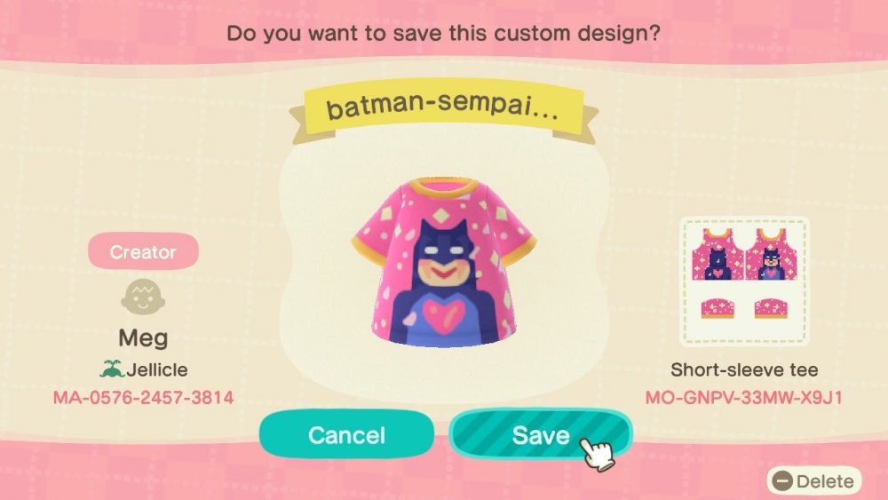This screenshot has width=888, height=500.
Task: Click the Creator pink label
Action: [143, 250]
